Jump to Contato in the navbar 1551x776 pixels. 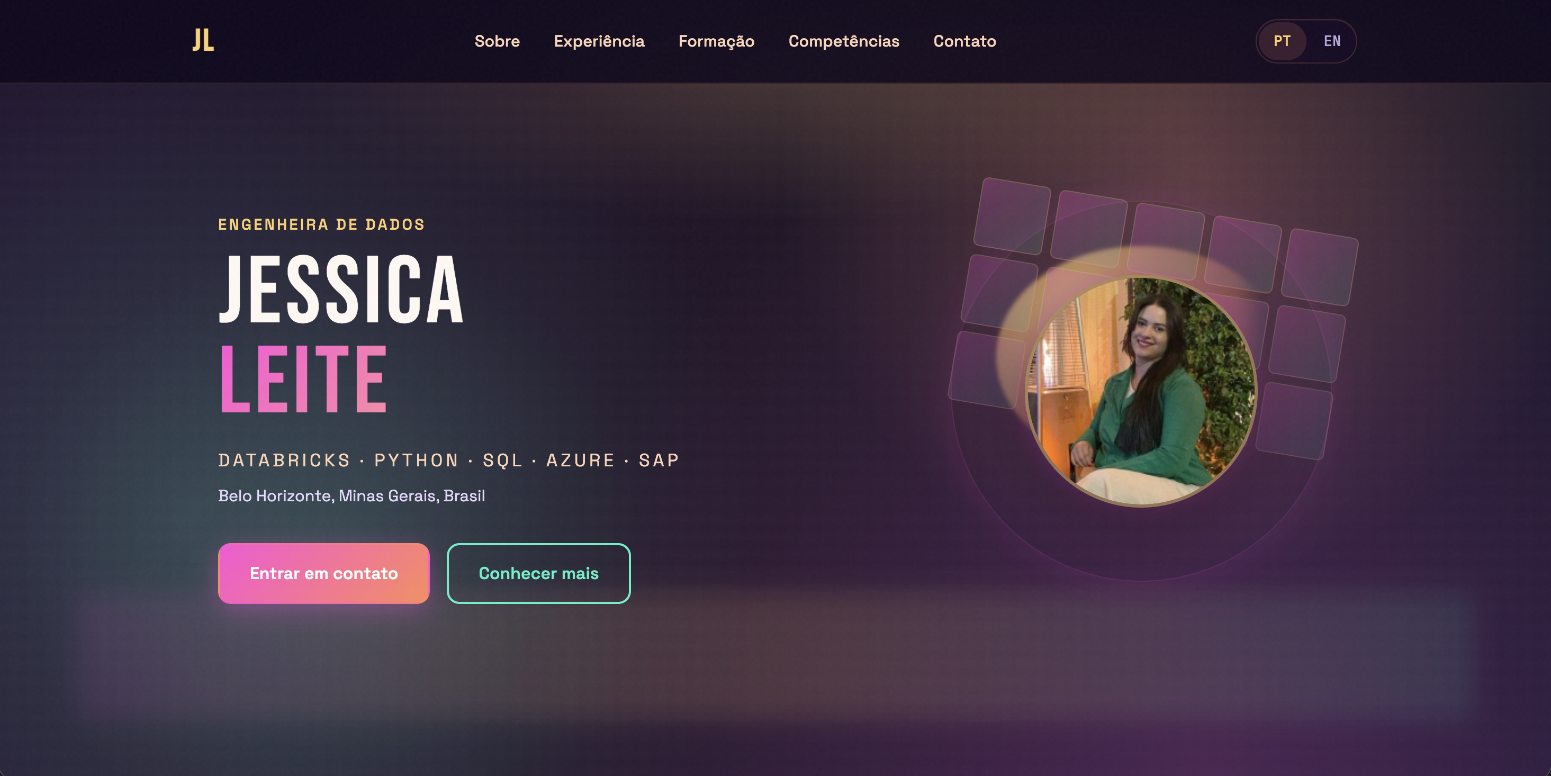click(964, 41)
